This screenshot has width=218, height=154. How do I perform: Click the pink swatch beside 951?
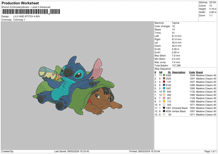[164, 98]
